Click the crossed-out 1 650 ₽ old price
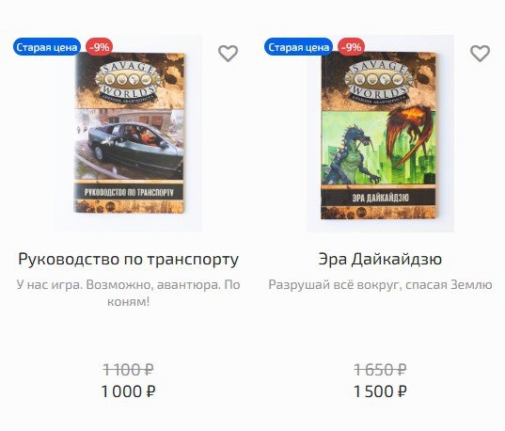This screenshot has width=505, height=431. (380, 370)
